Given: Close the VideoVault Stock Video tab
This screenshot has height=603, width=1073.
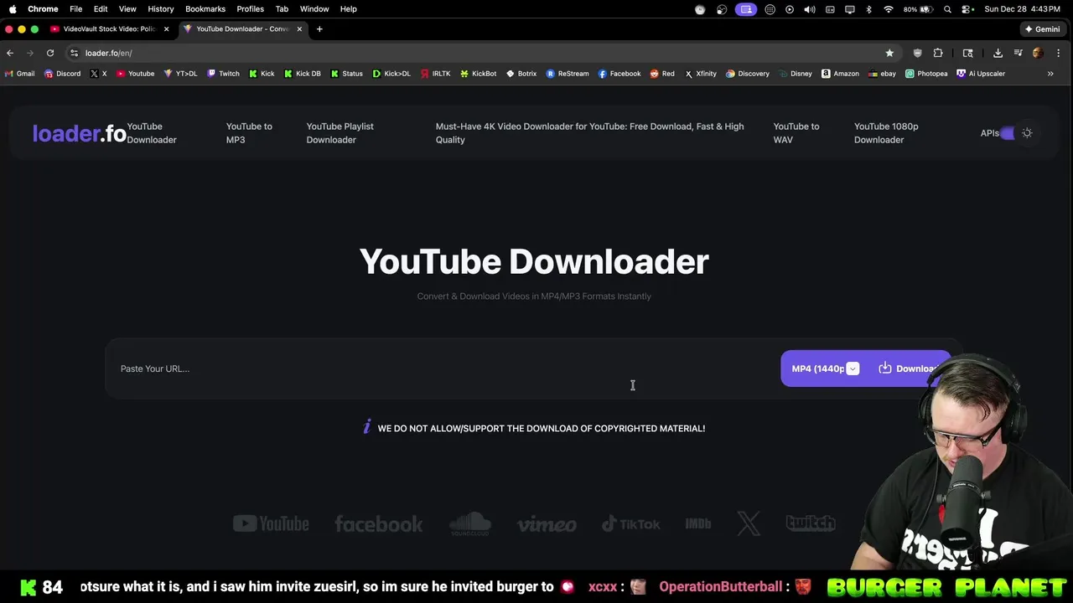Looking at the screenshot, I should click(x=166, y=29).
